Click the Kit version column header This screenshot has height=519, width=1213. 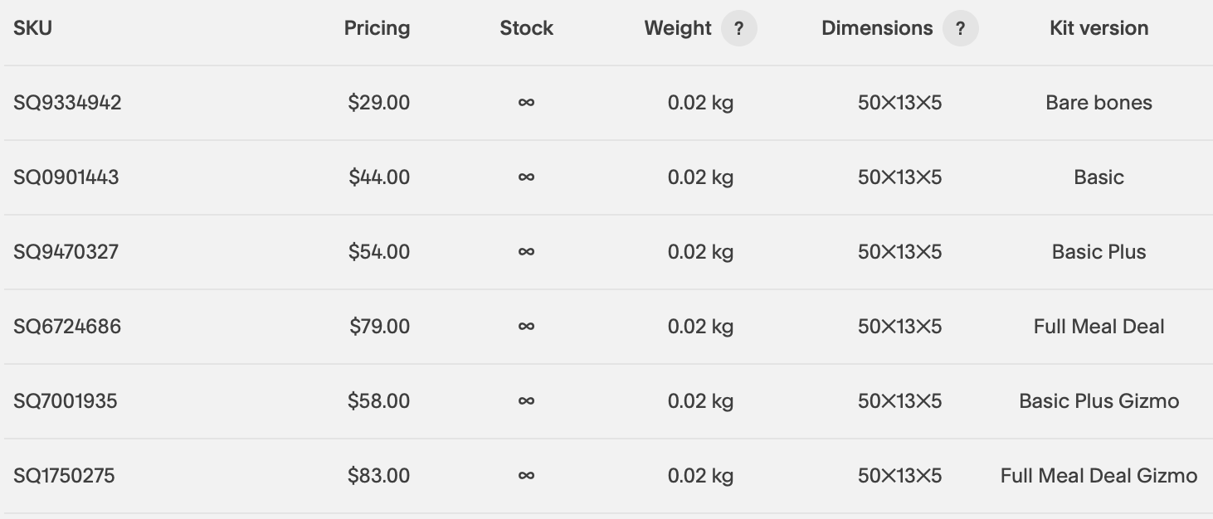[1099, 28]
